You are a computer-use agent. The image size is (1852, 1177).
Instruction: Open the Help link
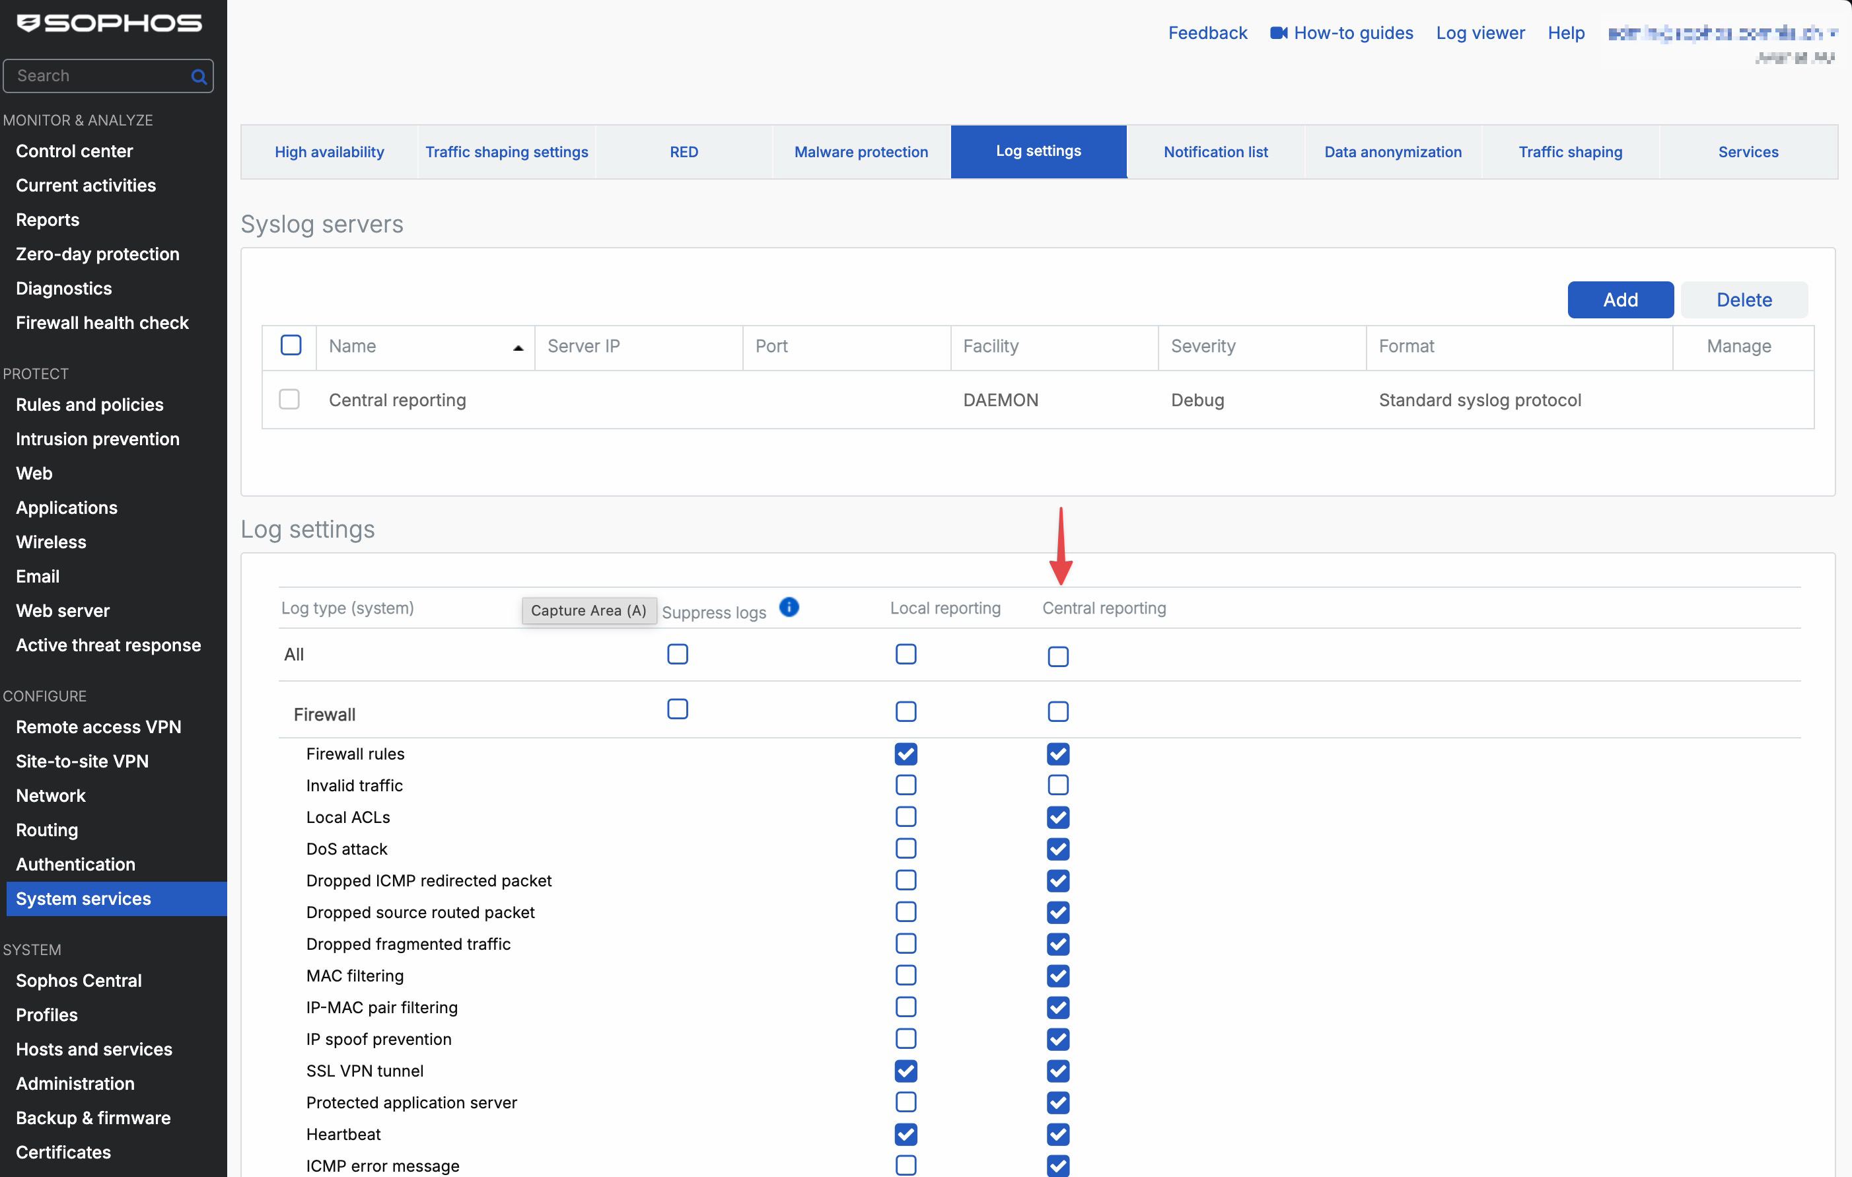tap(1565, 33)
